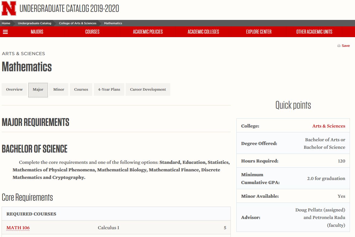Open the Majors navigation menu

(37, 32)
